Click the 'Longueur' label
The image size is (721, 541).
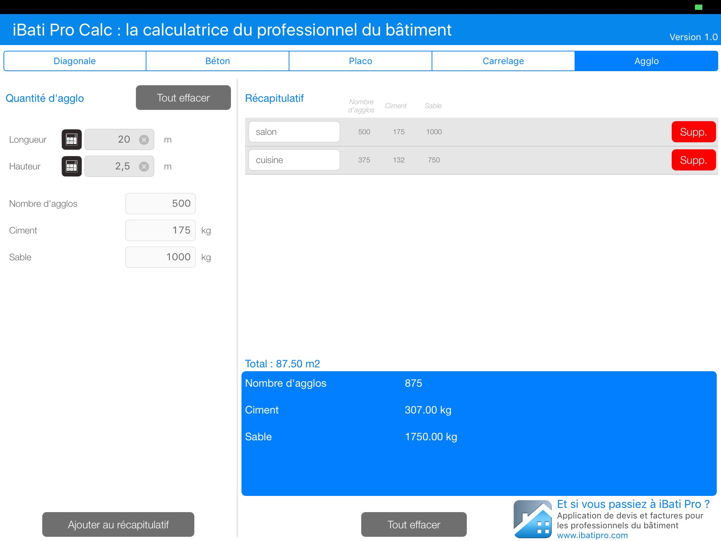[28, 139]
